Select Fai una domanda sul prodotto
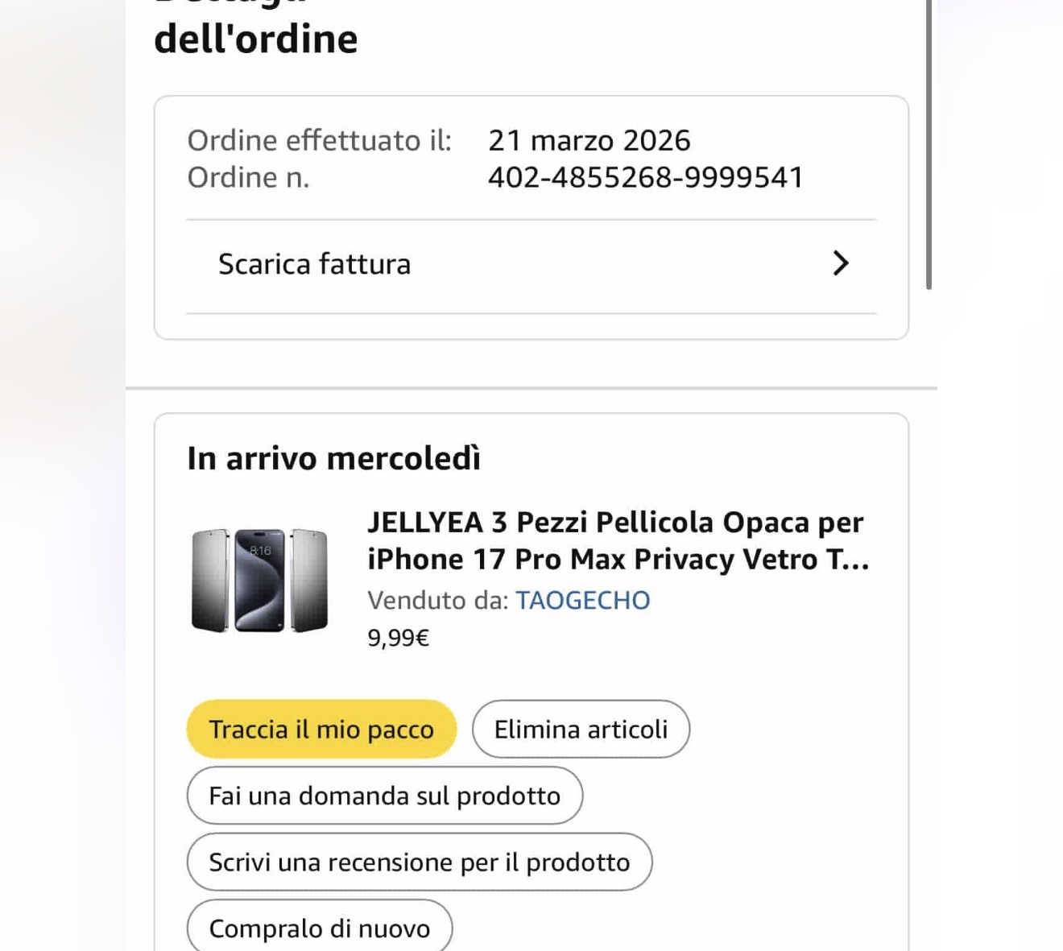Image resolution: width=1063 pixels, height=951 pixels. point(385,796)
